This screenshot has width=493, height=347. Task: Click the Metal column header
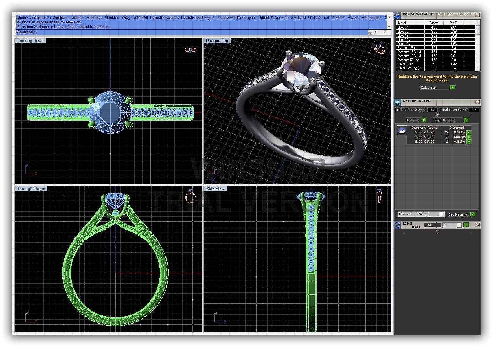pos(410,23)
